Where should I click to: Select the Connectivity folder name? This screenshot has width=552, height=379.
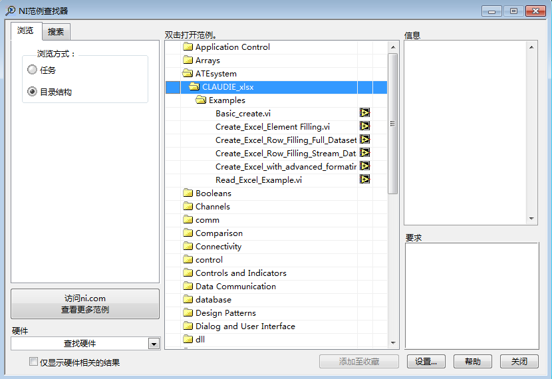pyautogui.click(x=218, y=247)
